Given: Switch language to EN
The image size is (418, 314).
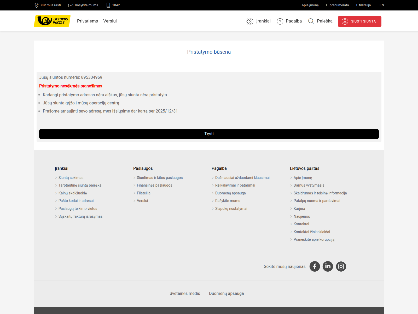Looking at the screenshot, I should tap(382, 5).
